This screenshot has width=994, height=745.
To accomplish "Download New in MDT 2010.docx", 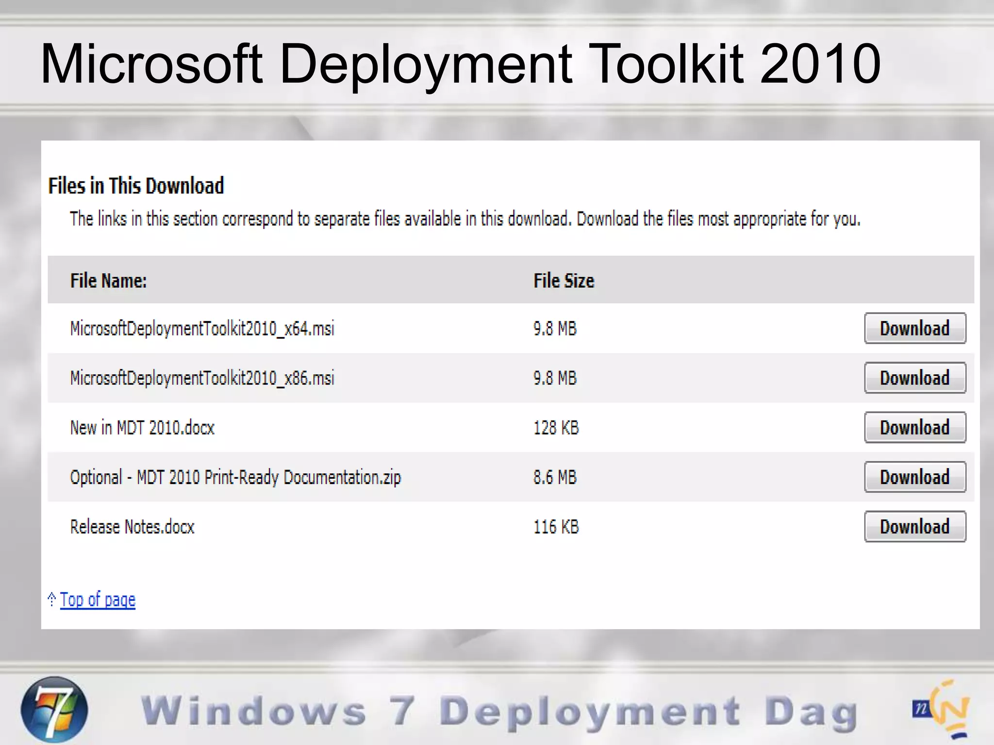I will (915, 427).
